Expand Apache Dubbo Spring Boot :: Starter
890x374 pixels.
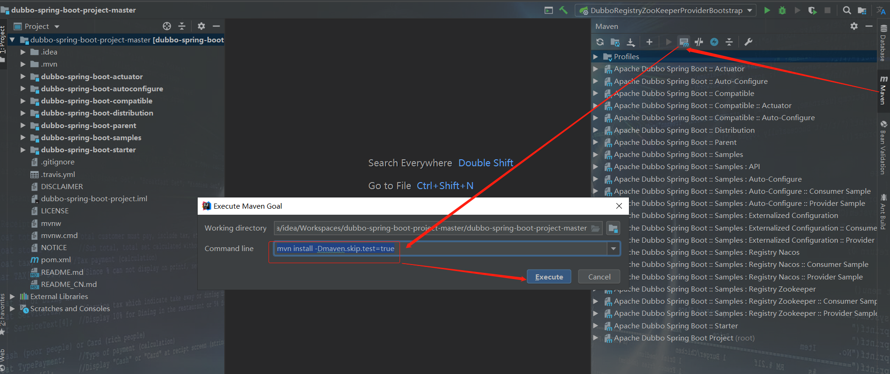point(595,326)
